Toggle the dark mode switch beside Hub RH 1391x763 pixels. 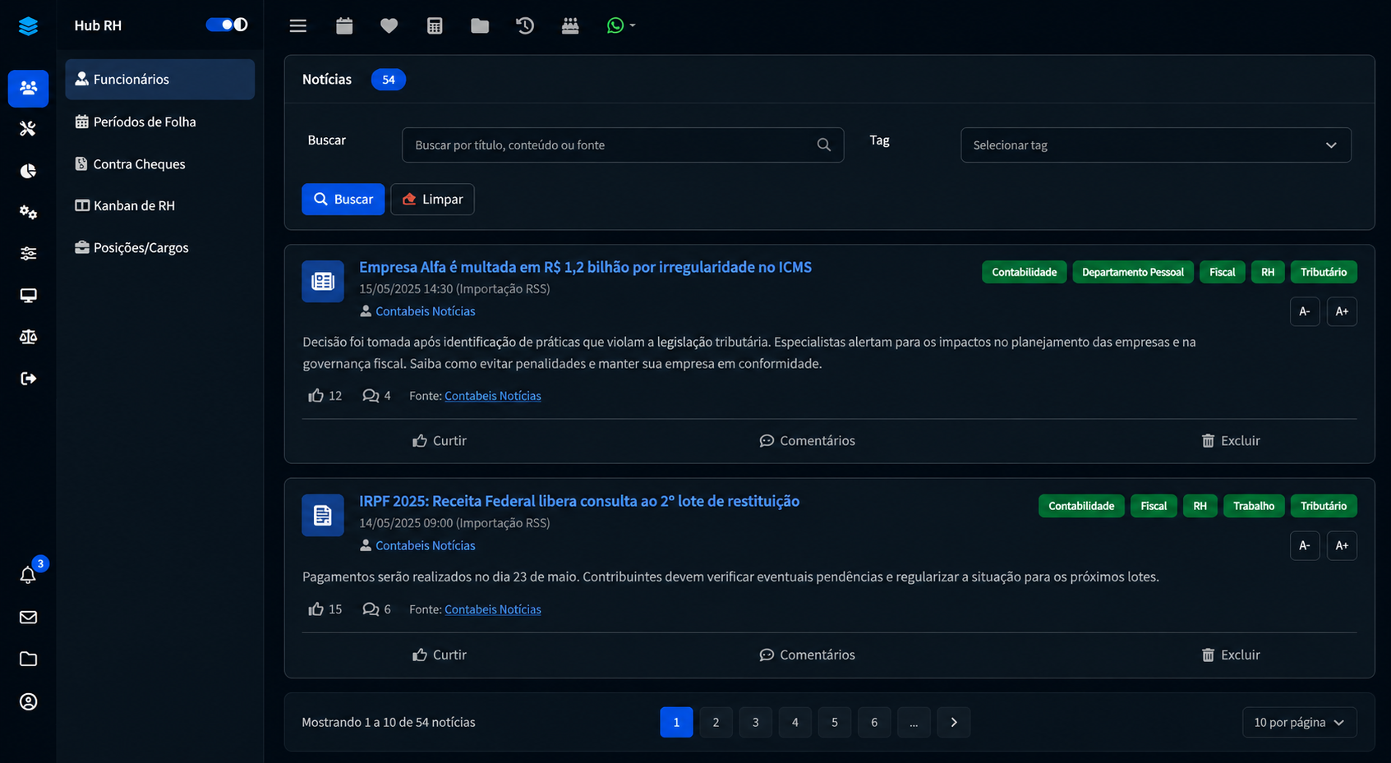click(x=226, y=25)
